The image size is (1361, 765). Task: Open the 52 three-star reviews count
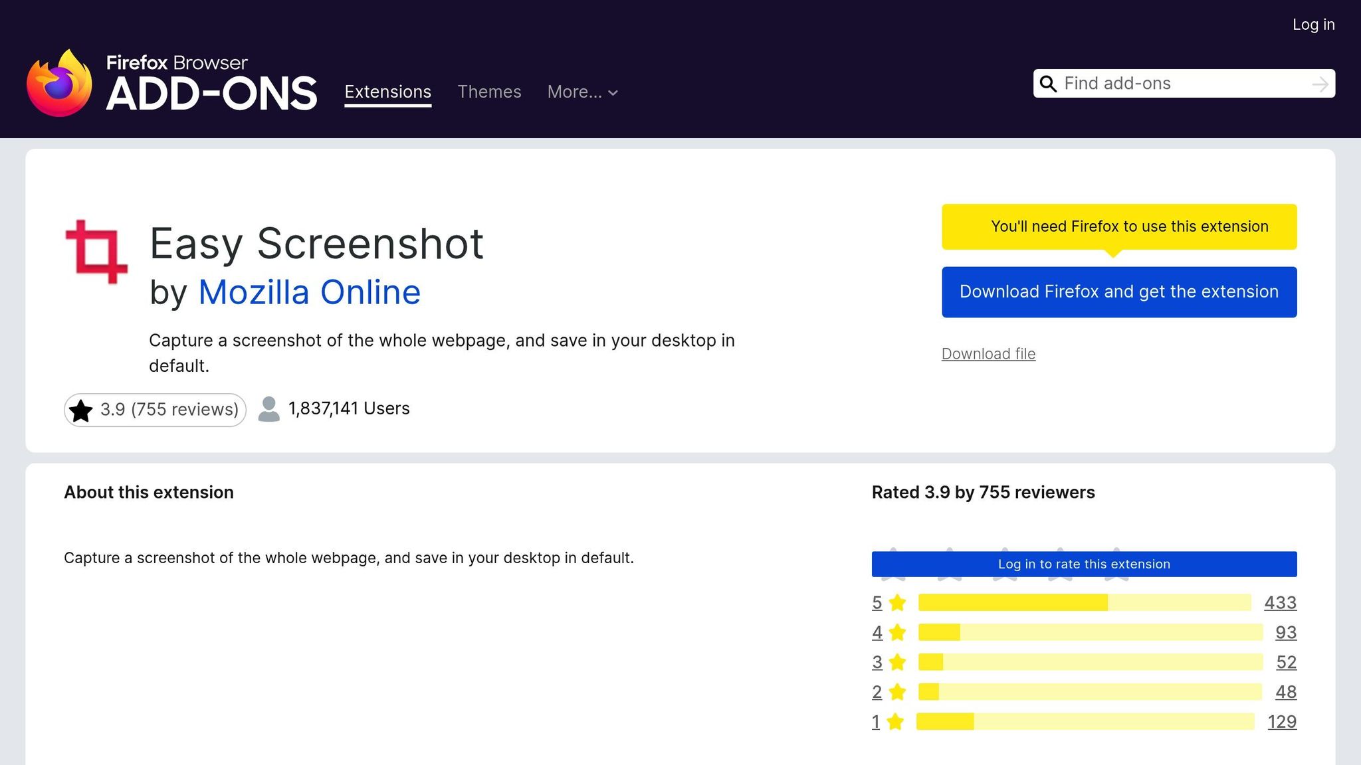(x=1286, y=663)
